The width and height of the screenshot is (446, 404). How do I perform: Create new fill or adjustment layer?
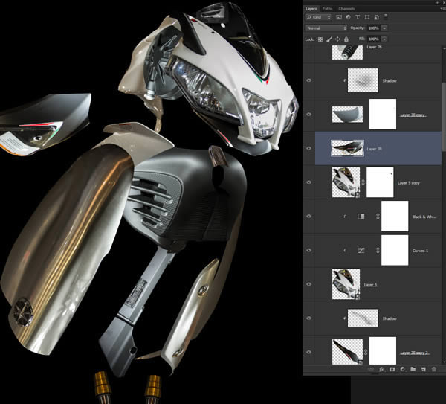(x=402, y=369)
